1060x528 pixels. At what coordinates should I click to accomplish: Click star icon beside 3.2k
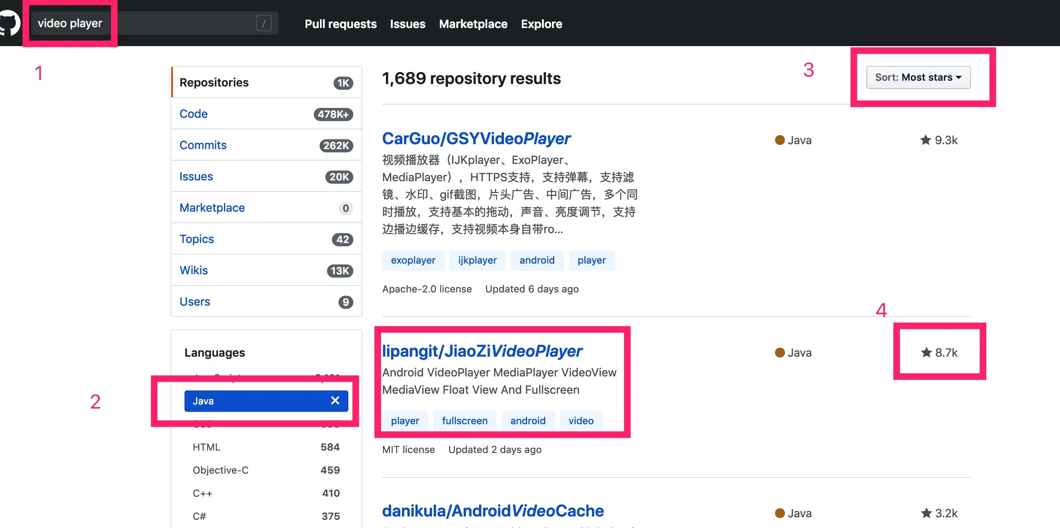[x=926, y=513]
